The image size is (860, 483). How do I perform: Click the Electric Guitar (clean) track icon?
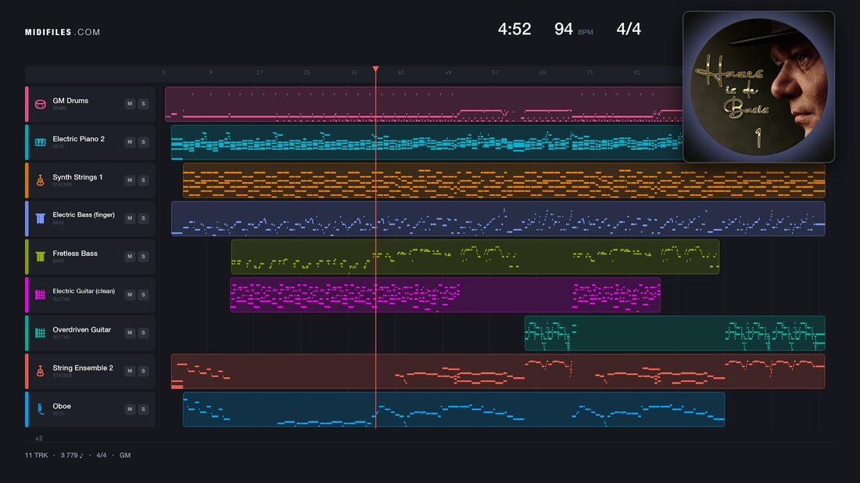tap(40, 295)
